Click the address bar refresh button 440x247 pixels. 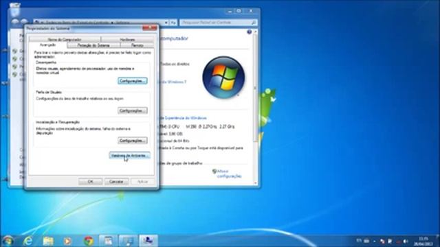tap(173, 23)
